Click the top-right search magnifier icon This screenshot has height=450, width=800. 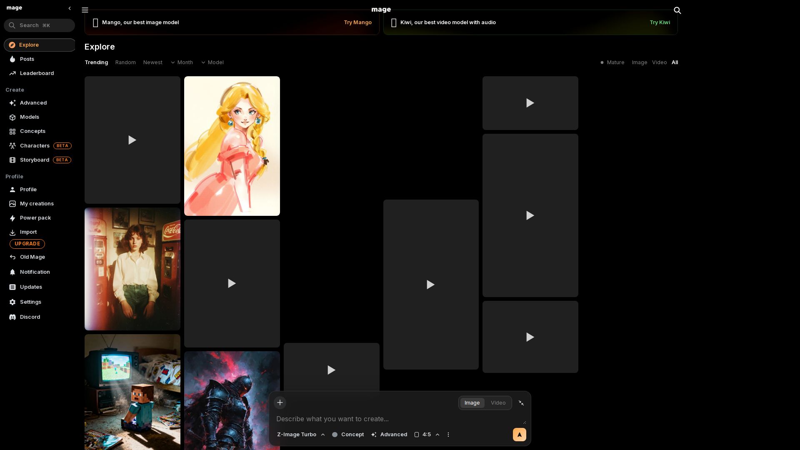point(677,10)
